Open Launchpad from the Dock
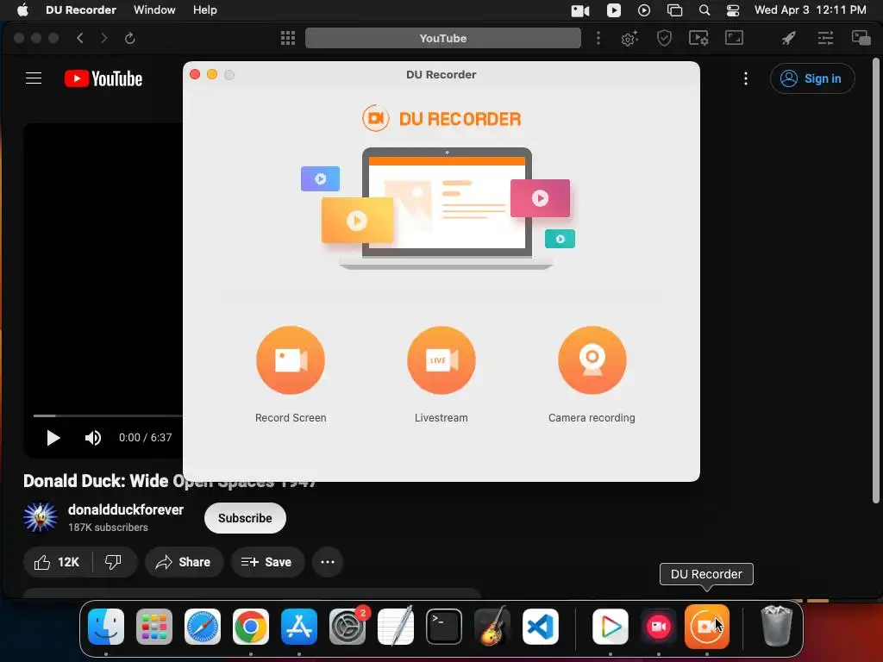Screen dimensions: 883x662 click(154, 626)
